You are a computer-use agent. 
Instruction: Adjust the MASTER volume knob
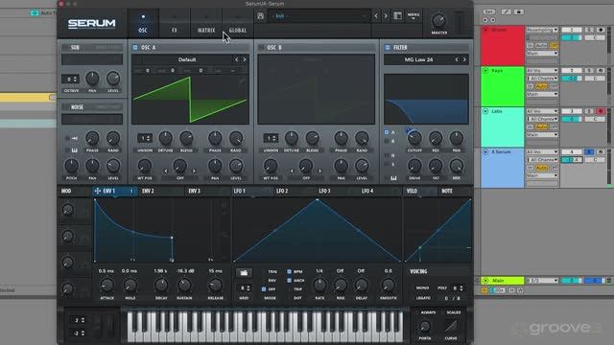pyautogui.click(x=438, y=20)
